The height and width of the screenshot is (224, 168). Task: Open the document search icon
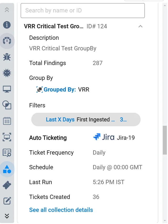(x=7, y=153)
